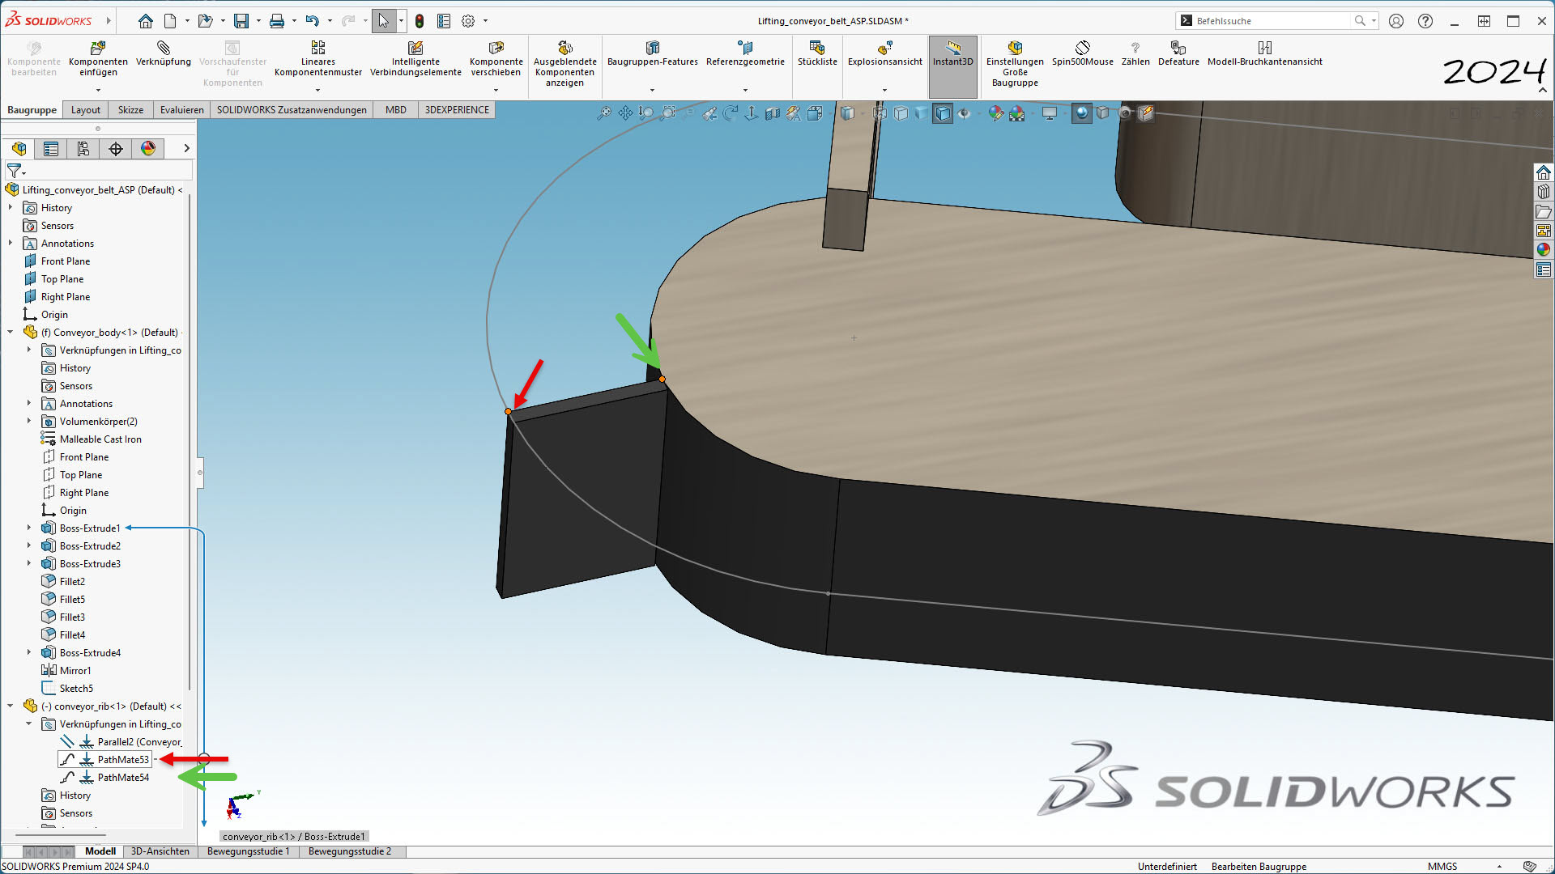
Task: Open Einstellungen Große Baugruppe
Action: tap(1015, 64)
